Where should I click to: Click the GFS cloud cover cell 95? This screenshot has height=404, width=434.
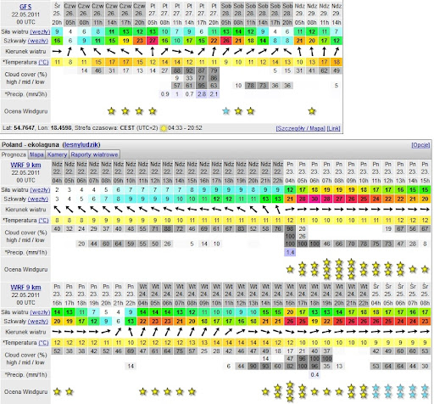[x=202, y=85]
